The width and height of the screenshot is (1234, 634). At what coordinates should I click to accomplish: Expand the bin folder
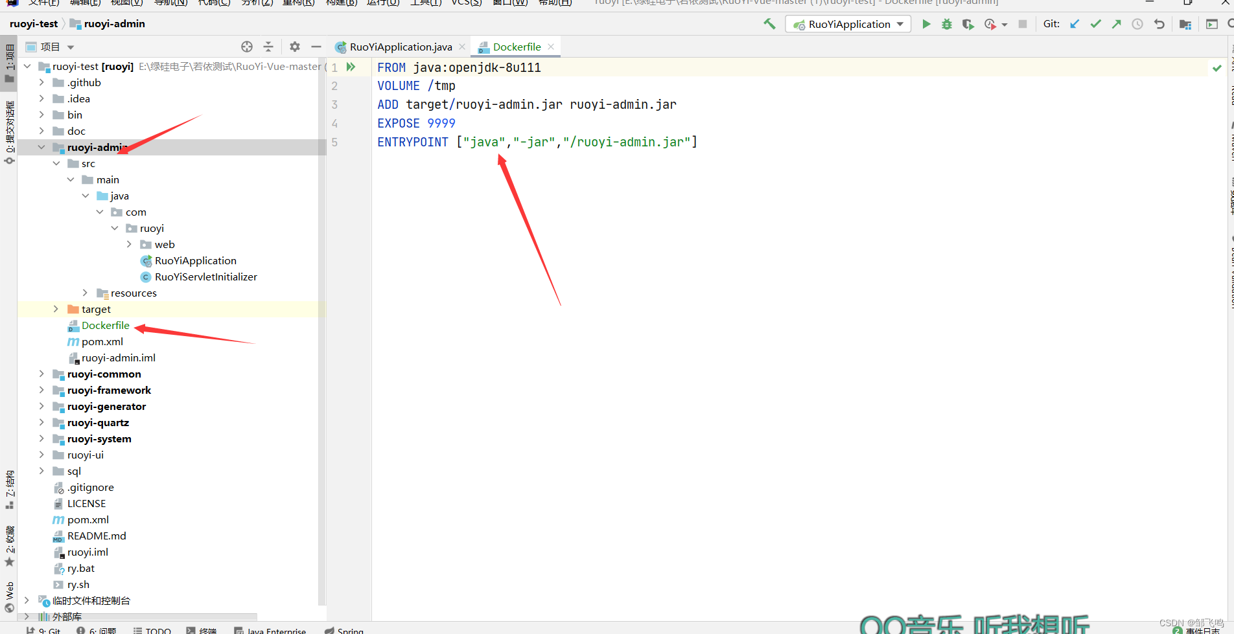[41, 115]
